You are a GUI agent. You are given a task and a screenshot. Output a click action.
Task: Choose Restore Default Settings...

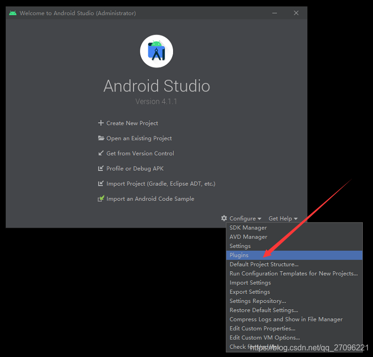(x=294, y=310)
